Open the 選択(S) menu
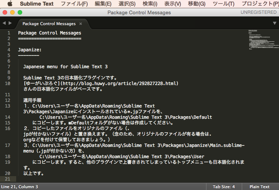Screen dimensions: 279x190 pyautogui.click(x=127, y=4)
